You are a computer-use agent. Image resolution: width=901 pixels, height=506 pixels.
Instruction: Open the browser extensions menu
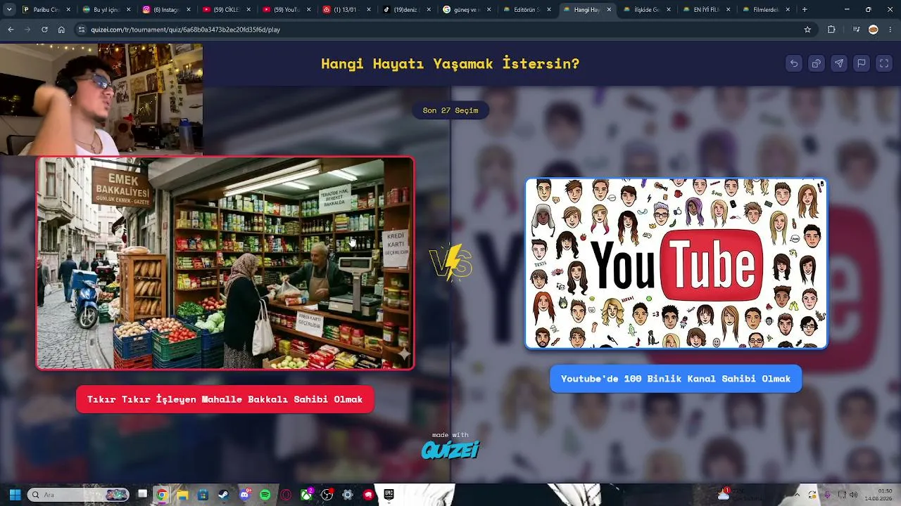pyautogui.click(x=831, y=30)
